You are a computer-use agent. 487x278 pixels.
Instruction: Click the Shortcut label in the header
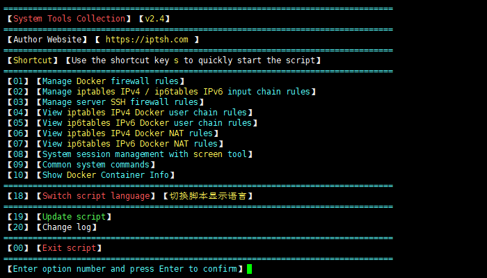click(33, 60)
